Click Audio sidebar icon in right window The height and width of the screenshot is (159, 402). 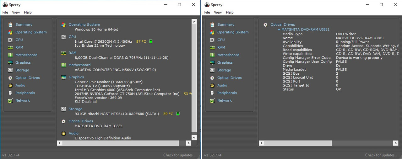(212, 85)
